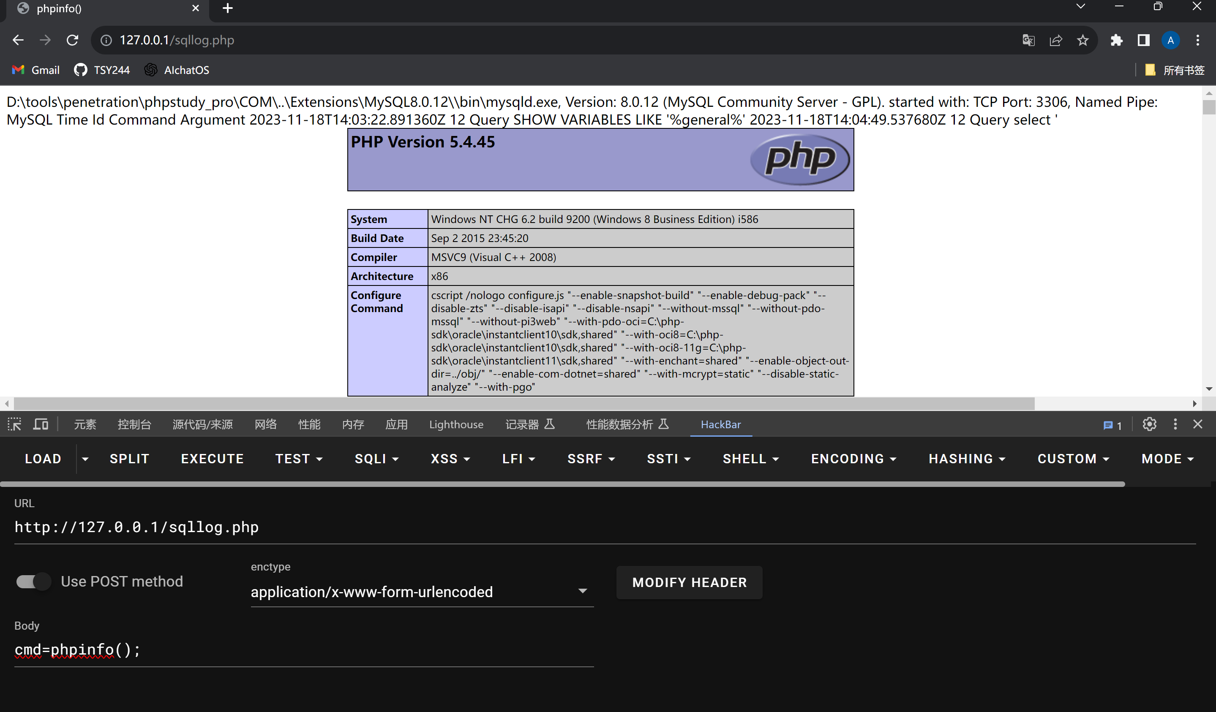
Task: Open the SQLI dropdown menu
Action: tap(376, 459)
